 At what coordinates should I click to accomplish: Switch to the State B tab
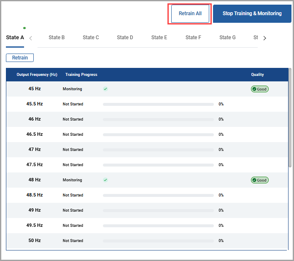point(57,38)
